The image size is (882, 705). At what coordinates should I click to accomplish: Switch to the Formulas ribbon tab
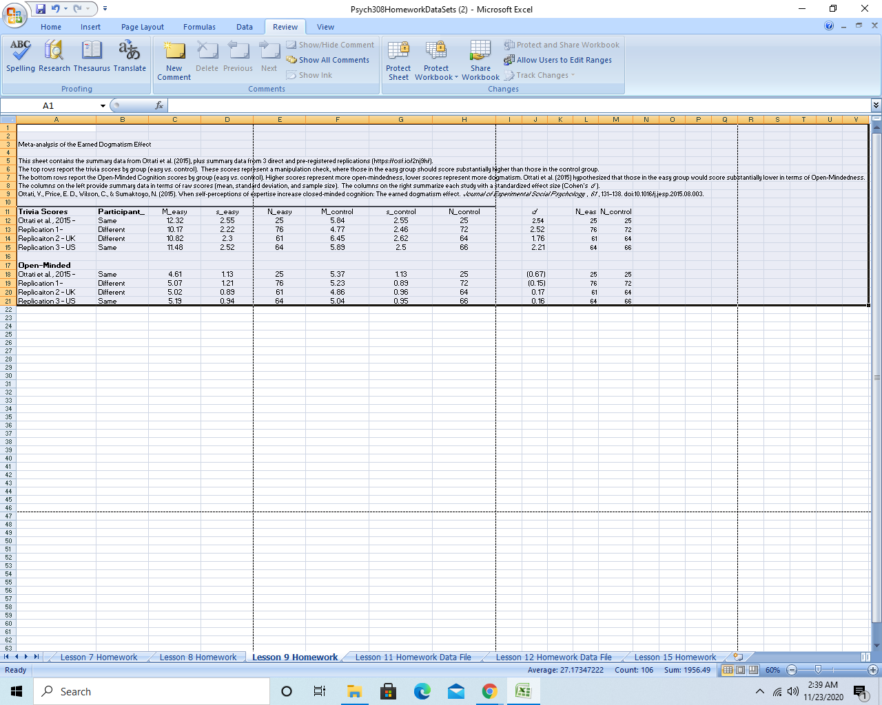click(199, 27)
